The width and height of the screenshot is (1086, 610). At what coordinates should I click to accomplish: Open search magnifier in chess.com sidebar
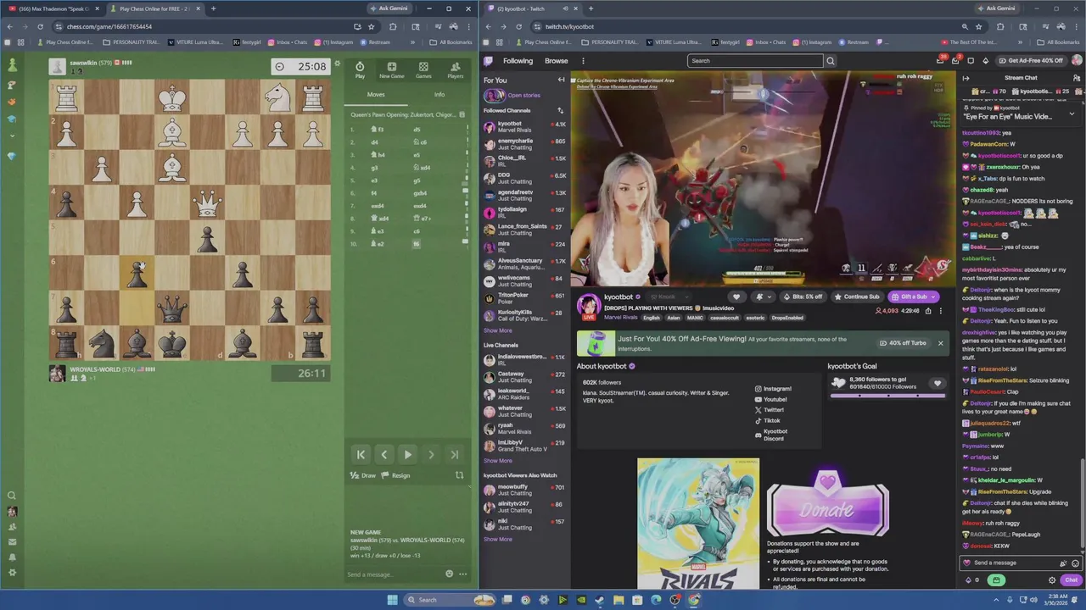click(x=12, y=496)
